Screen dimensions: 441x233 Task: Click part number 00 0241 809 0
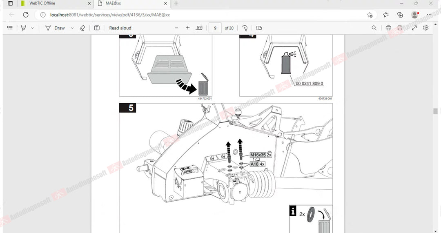pyautogui.click(x=310, y=84)
